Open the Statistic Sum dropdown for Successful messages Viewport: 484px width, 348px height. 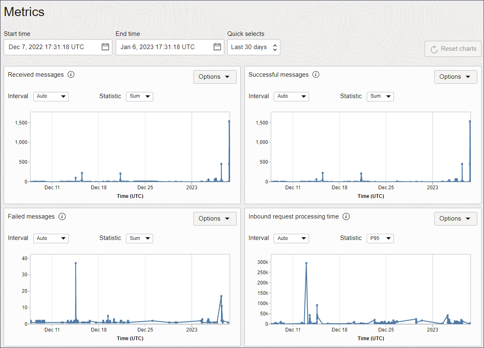[x=380, y=96]
